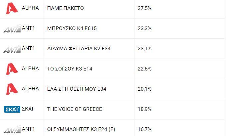Click the ΣΚΑΪ channel name text
This screenshot has width=226, height=136.
27,109
